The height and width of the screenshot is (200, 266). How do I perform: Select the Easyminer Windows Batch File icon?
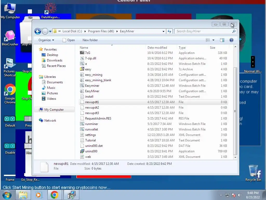(x=82, y=85)
